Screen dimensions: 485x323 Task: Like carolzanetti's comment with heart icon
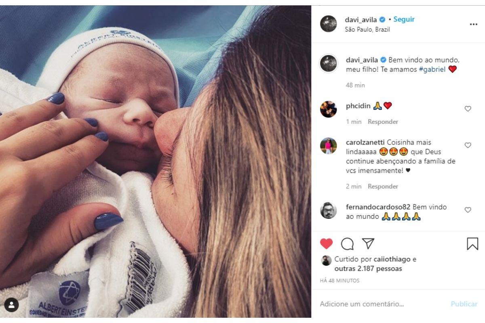468,145
